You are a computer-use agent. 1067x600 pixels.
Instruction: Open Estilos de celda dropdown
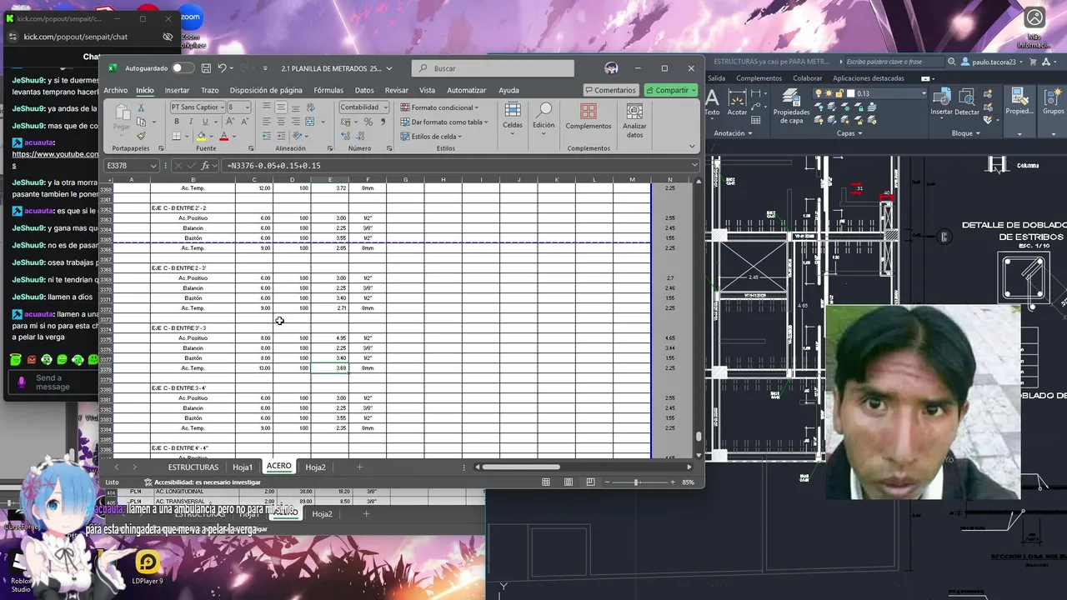pyautogui.click(x=431, y=136)
